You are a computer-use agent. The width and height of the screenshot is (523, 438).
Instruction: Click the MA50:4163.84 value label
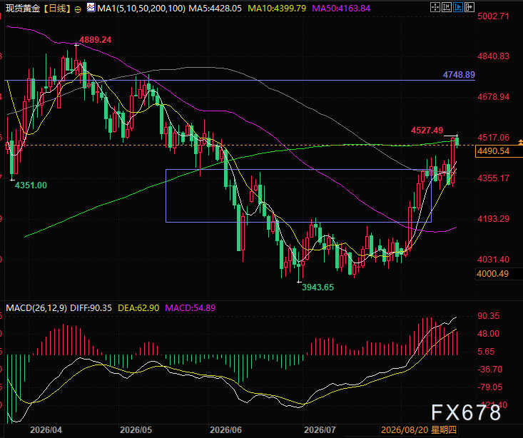point(341,9)
